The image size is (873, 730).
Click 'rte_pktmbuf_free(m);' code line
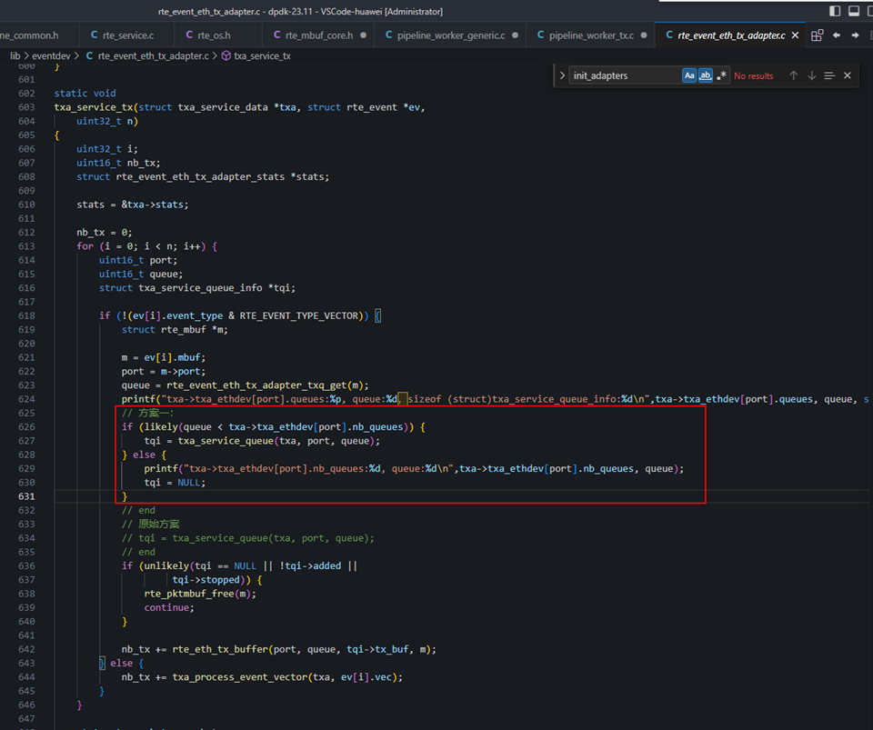click(x=200, y=594)
